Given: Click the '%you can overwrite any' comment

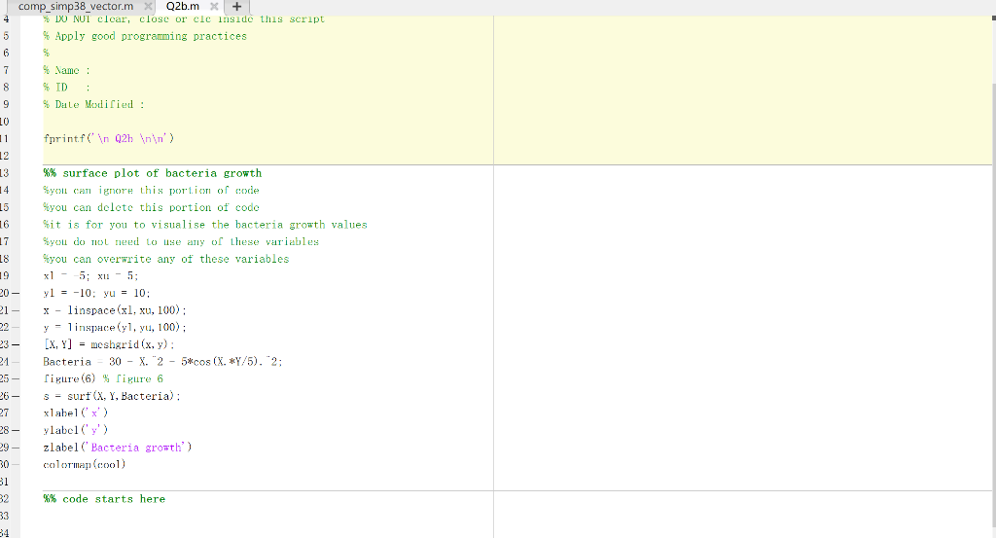Looking at the screenshot, I should coord(165,259).
